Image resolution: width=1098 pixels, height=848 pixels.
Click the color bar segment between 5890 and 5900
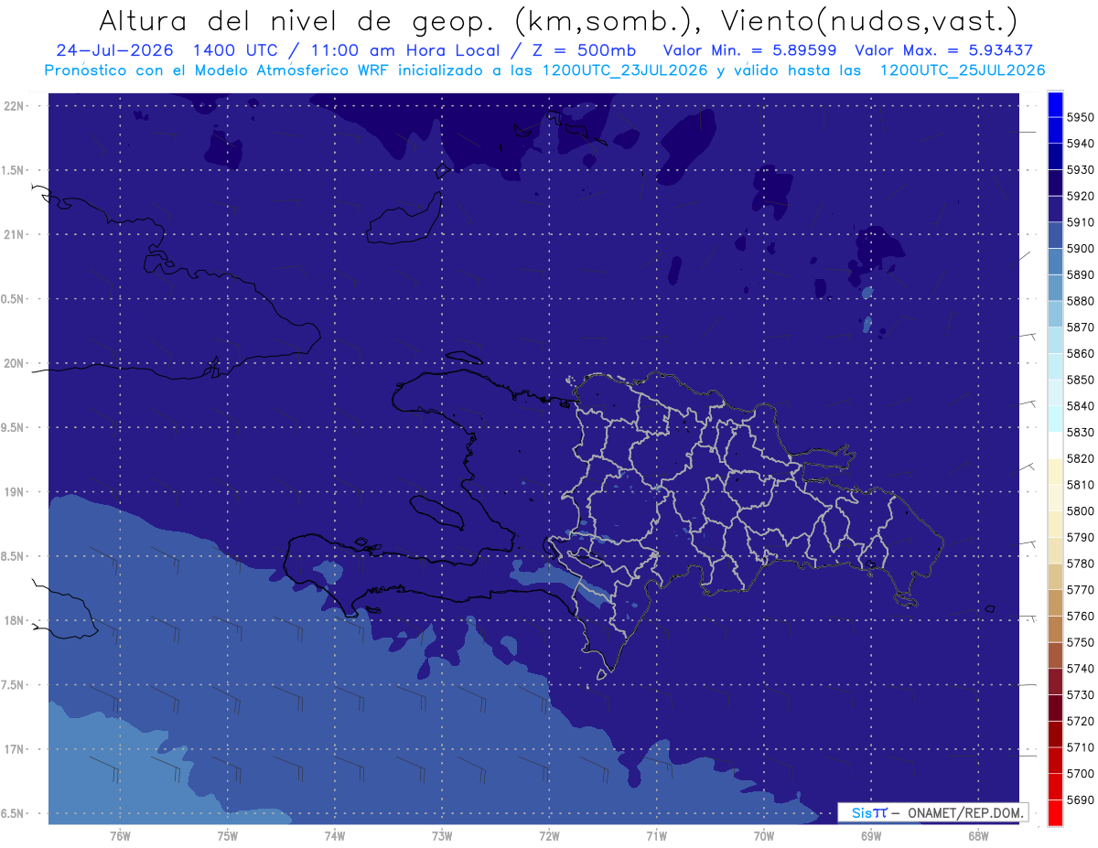1055,262
